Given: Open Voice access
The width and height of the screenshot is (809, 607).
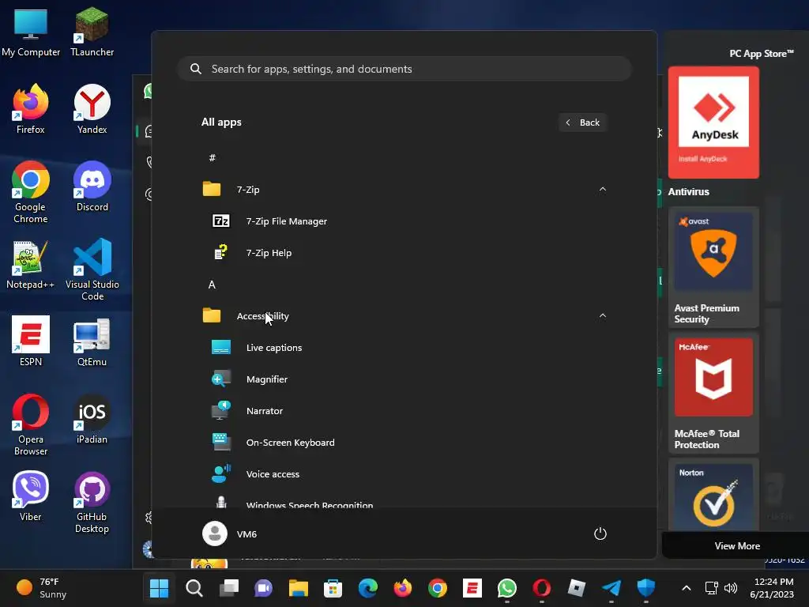Looking at the screenshot, I should point(404,474).
